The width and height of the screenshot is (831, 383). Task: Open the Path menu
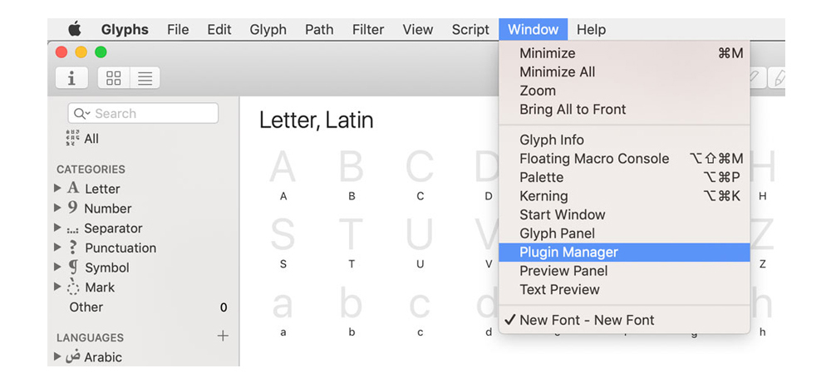(x=319, y=30)
